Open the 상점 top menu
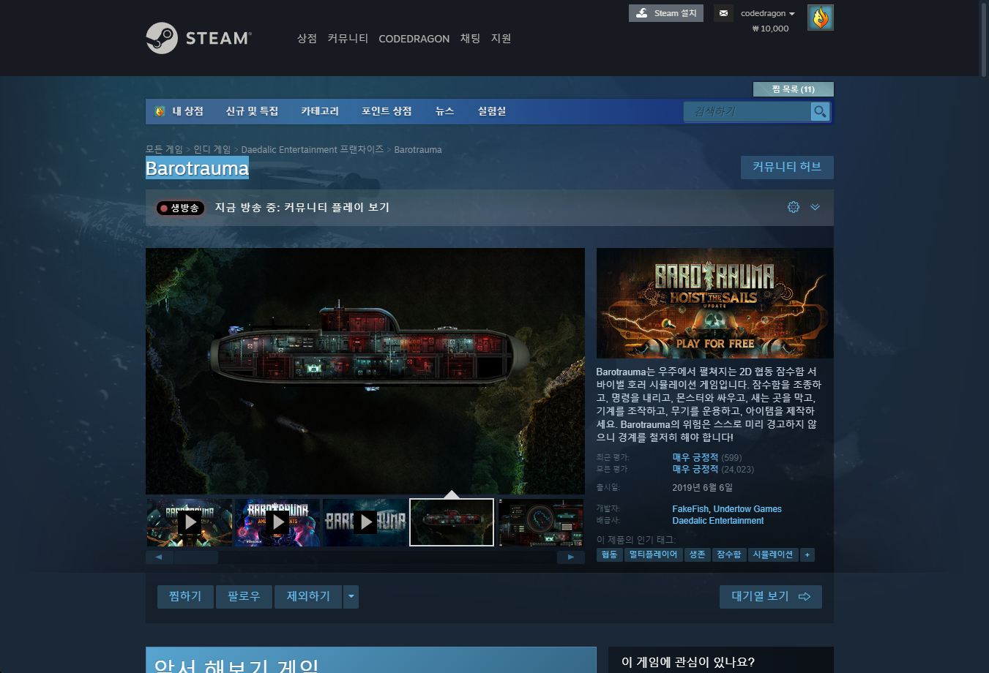Viewport: 989px width, 673px height. pyautogui.click(x=307, y=39)
